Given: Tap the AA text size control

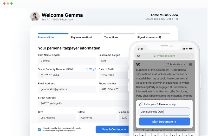Looking at the screenshot, I should point(138,56).
